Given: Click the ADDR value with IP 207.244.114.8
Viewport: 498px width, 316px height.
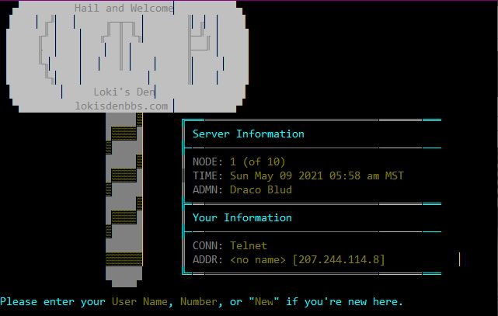Looking at the screenshot, I should 308,259.
